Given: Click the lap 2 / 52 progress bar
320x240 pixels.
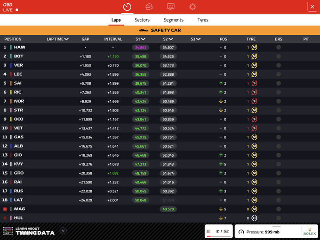Looking at the screenshot, I should click(218, 236).
